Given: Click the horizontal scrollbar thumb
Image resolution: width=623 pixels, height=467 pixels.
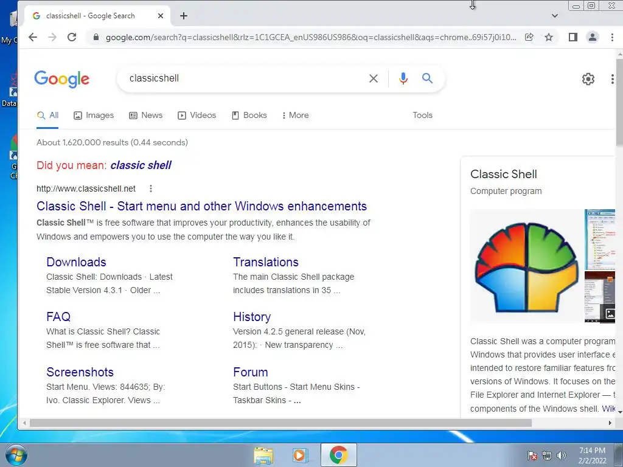Looking at the screenshot, I should (x=280, y=423).
